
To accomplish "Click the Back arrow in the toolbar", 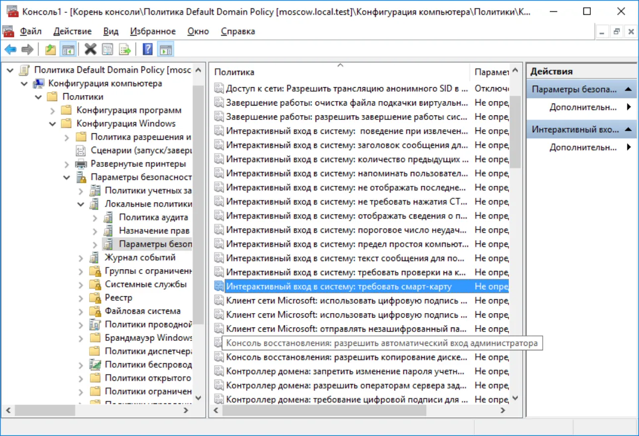I will click(10, 49).
